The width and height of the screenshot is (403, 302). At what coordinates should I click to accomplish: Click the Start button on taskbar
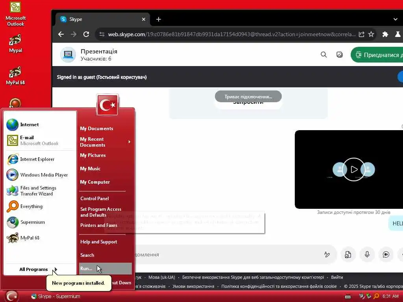(11, 296)
